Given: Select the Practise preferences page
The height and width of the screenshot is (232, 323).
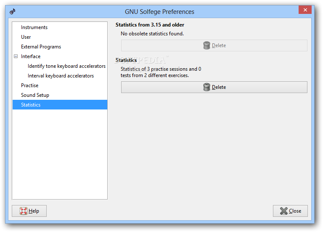Looking at the screenshot, I should coord(30,85).
